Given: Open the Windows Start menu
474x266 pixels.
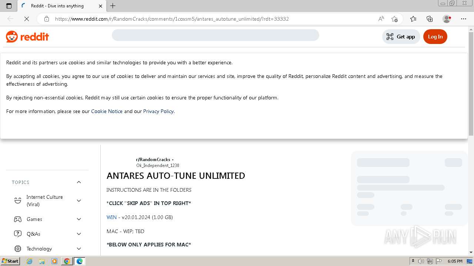Looking at the screenshot, I should pyautogui.click(x=10, y=261).
